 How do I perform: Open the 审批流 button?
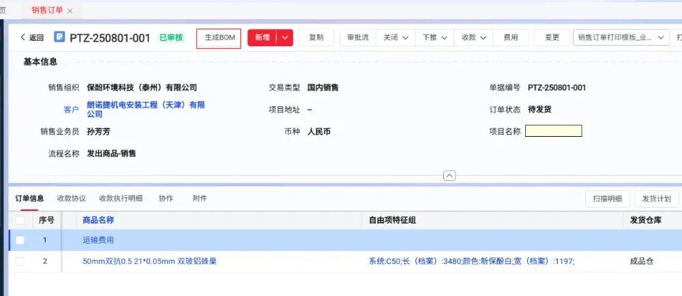point(357,37)
